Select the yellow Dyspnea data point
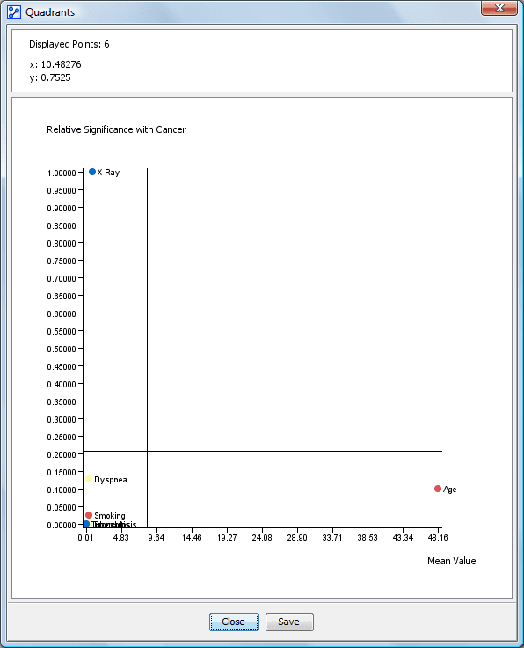 click(89, 479)
